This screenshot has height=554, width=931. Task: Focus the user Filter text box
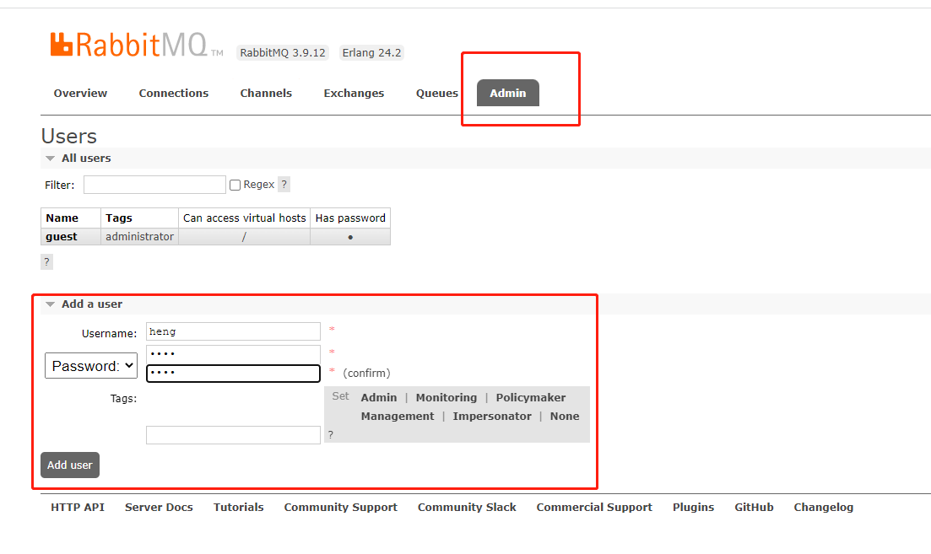point(154,185)
